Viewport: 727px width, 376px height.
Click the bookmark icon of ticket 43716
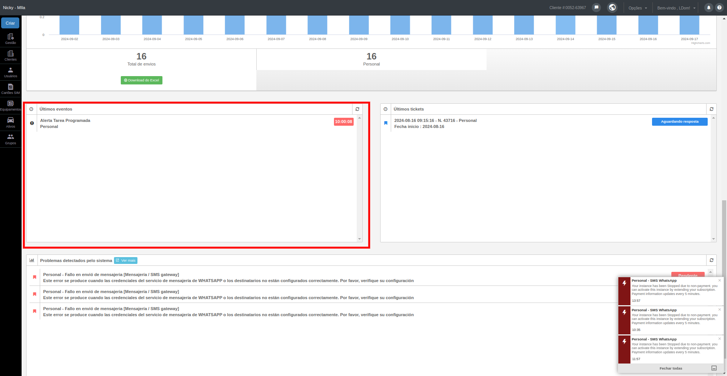(x=386, y=123)
